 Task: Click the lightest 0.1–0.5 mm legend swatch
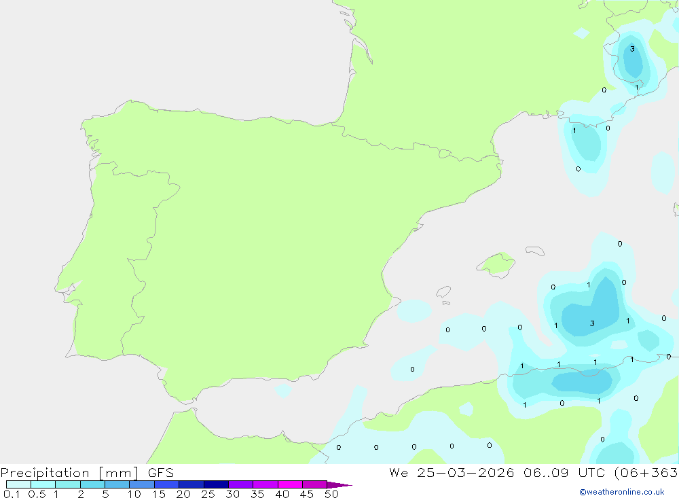click(18, 484)
